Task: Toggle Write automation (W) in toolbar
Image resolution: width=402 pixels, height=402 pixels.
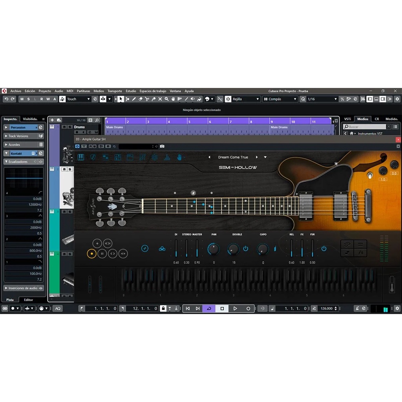Action: coord(48,99)
